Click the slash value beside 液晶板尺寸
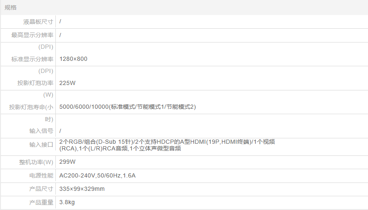This screenshot has height=210, width=368. tap(60, 21)
